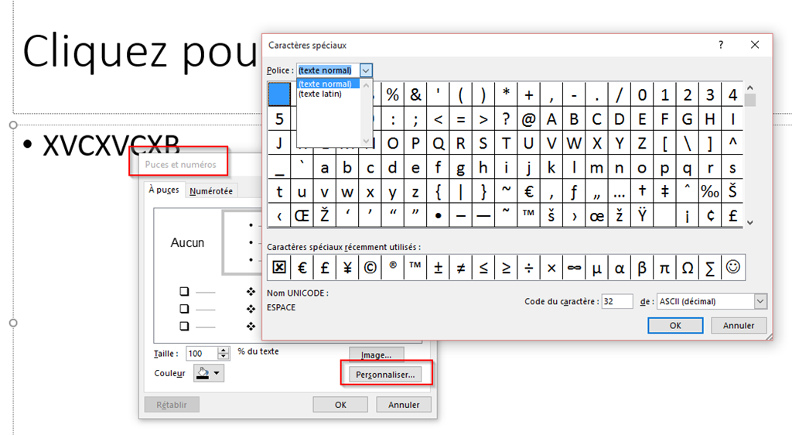Choose the copyright symbol in recently used row

370,267
